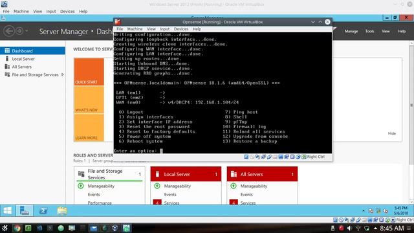Click the shield icon in KDE system tray
Screen dimensions: 414x233
pyautogui.click(x=367, y=228)
